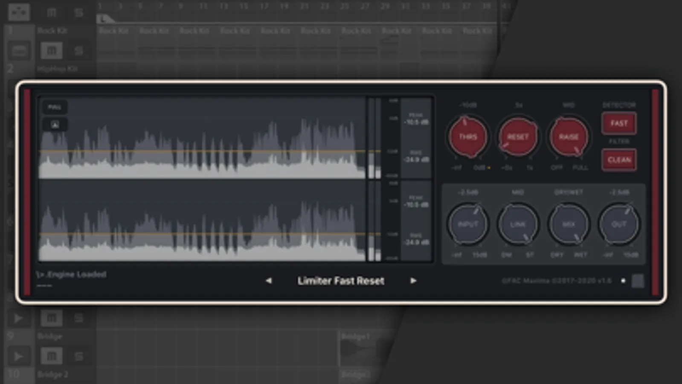Click the upper channel PEAK -10.5 dB readout
The height and width of the screenshot is (384, 682).
(x=416, y=119)
